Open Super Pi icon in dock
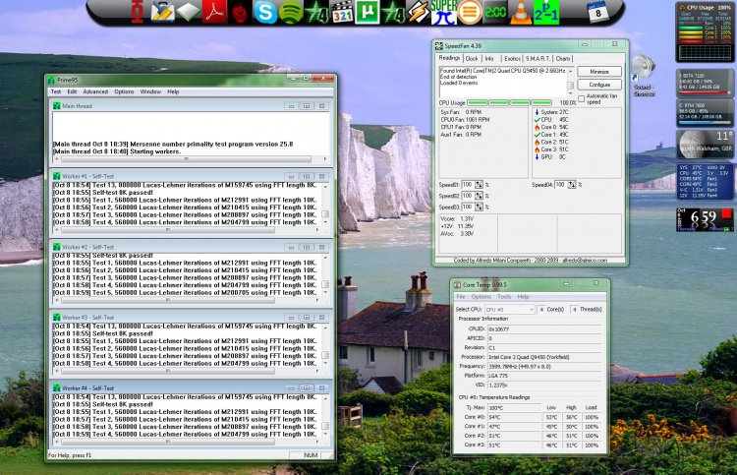The height and width of the screenshot is (475, 737). click(443, 12)
